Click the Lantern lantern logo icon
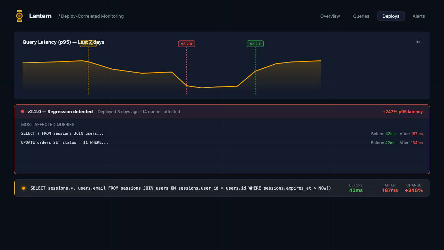This screenshot has height=250, width=444. (x=19, y=16)
